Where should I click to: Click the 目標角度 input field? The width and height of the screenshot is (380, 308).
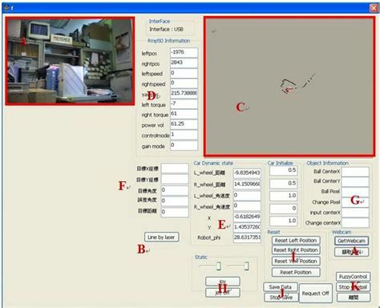pos(175,191)
